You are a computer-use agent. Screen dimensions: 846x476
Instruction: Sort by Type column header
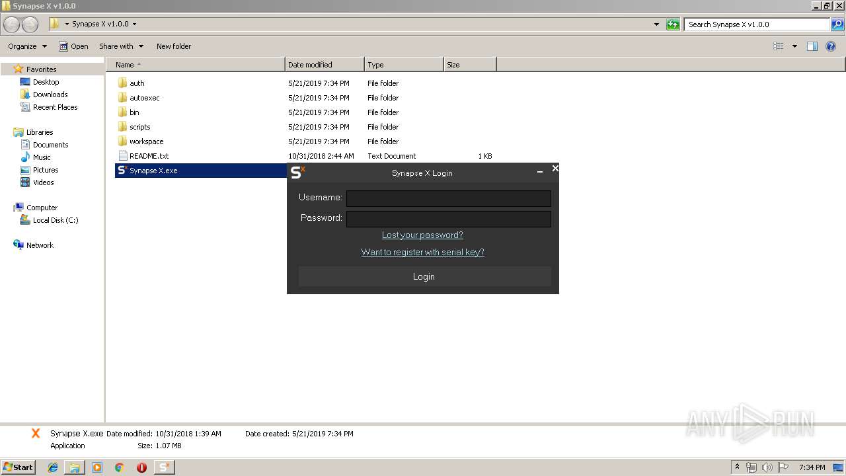[x=404, y=65]
